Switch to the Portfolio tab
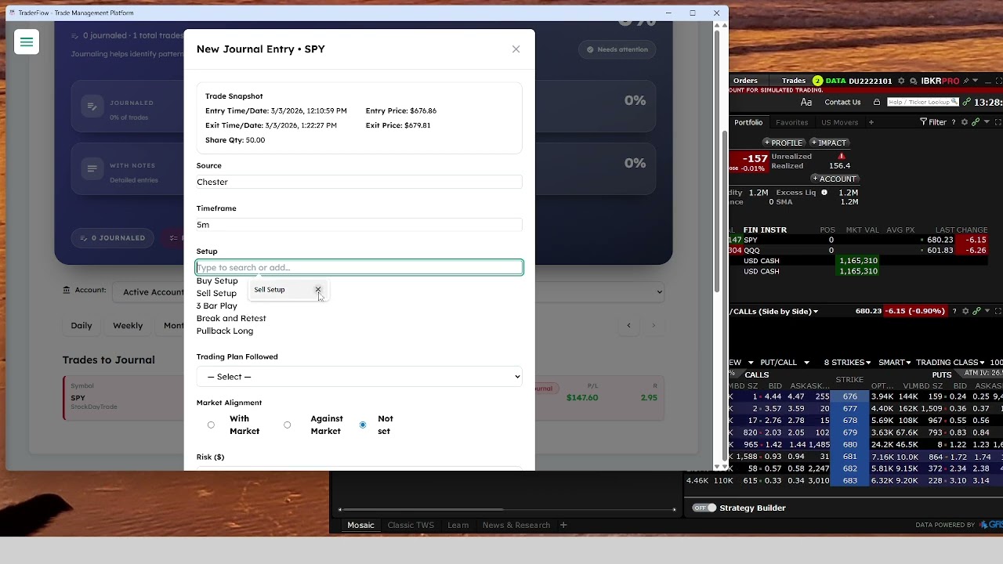Screen dimensions: 1003x564 (748, 122)
